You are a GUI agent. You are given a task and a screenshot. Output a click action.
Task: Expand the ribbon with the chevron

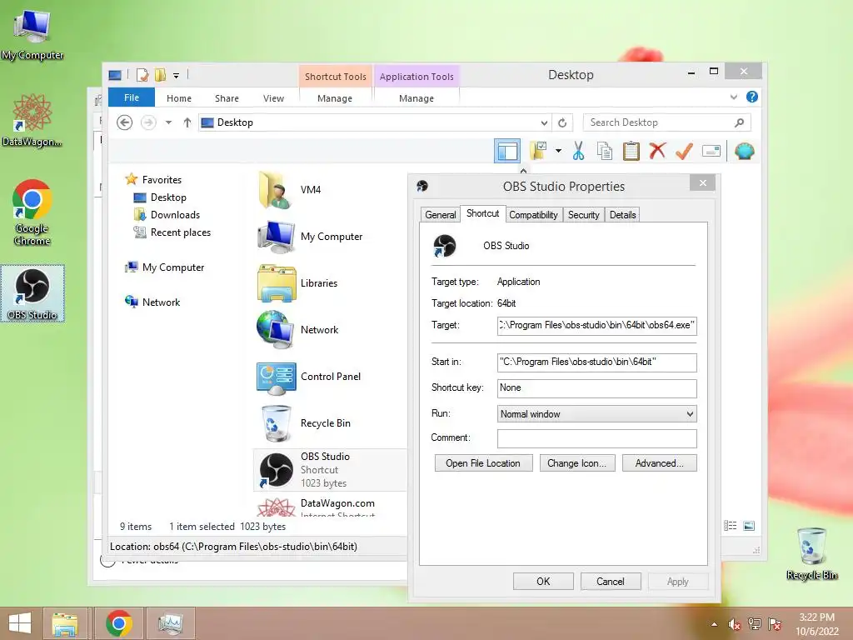(x=733, y=97)
